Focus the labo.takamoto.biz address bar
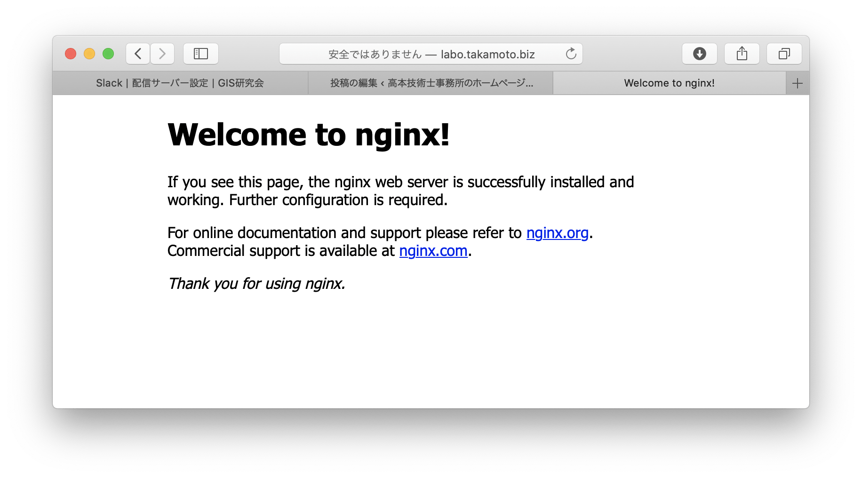This screenshot has width=862, height=478. [431, 54]
